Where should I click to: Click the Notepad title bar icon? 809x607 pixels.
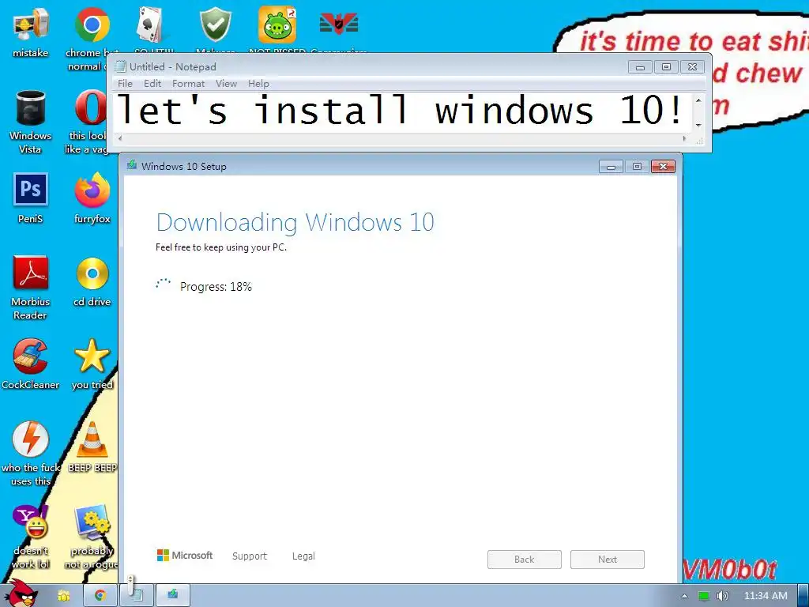pyautogui.click(x=121, y=66)
